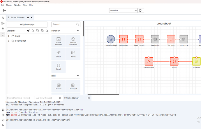This screenshot has height=129, width=201.
Task: Collapse all folders in Explorer
Action: tap(42, 31)
